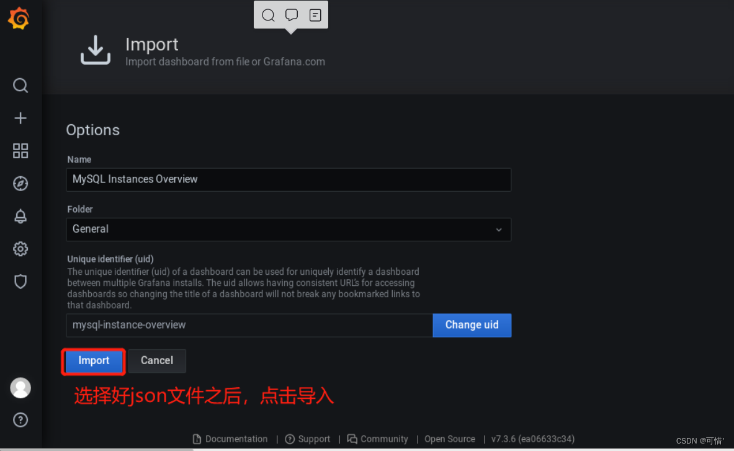Click the Import download arrow icon

tap(96, 50)
